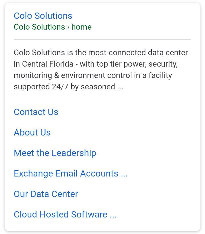The width and height of the screenshot is (205, 234).
Task: Visit the Our Data Center link
Action: (x=46, y=194)
